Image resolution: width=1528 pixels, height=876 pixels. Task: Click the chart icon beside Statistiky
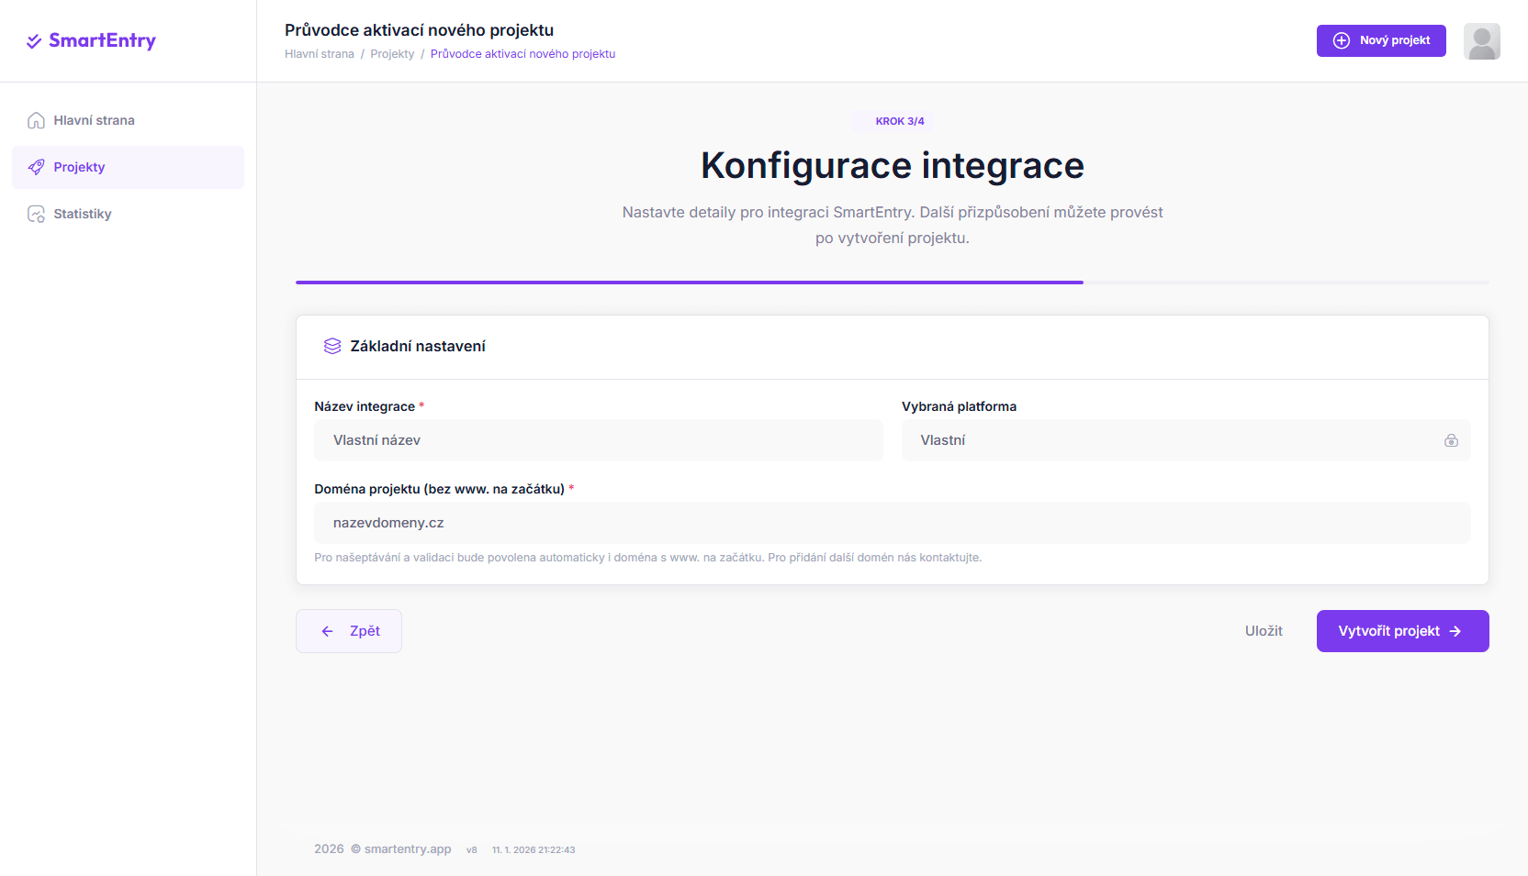[36, 214]
